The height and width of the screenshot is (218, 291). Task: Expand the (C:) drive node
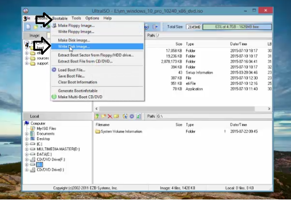pos(27,144)
